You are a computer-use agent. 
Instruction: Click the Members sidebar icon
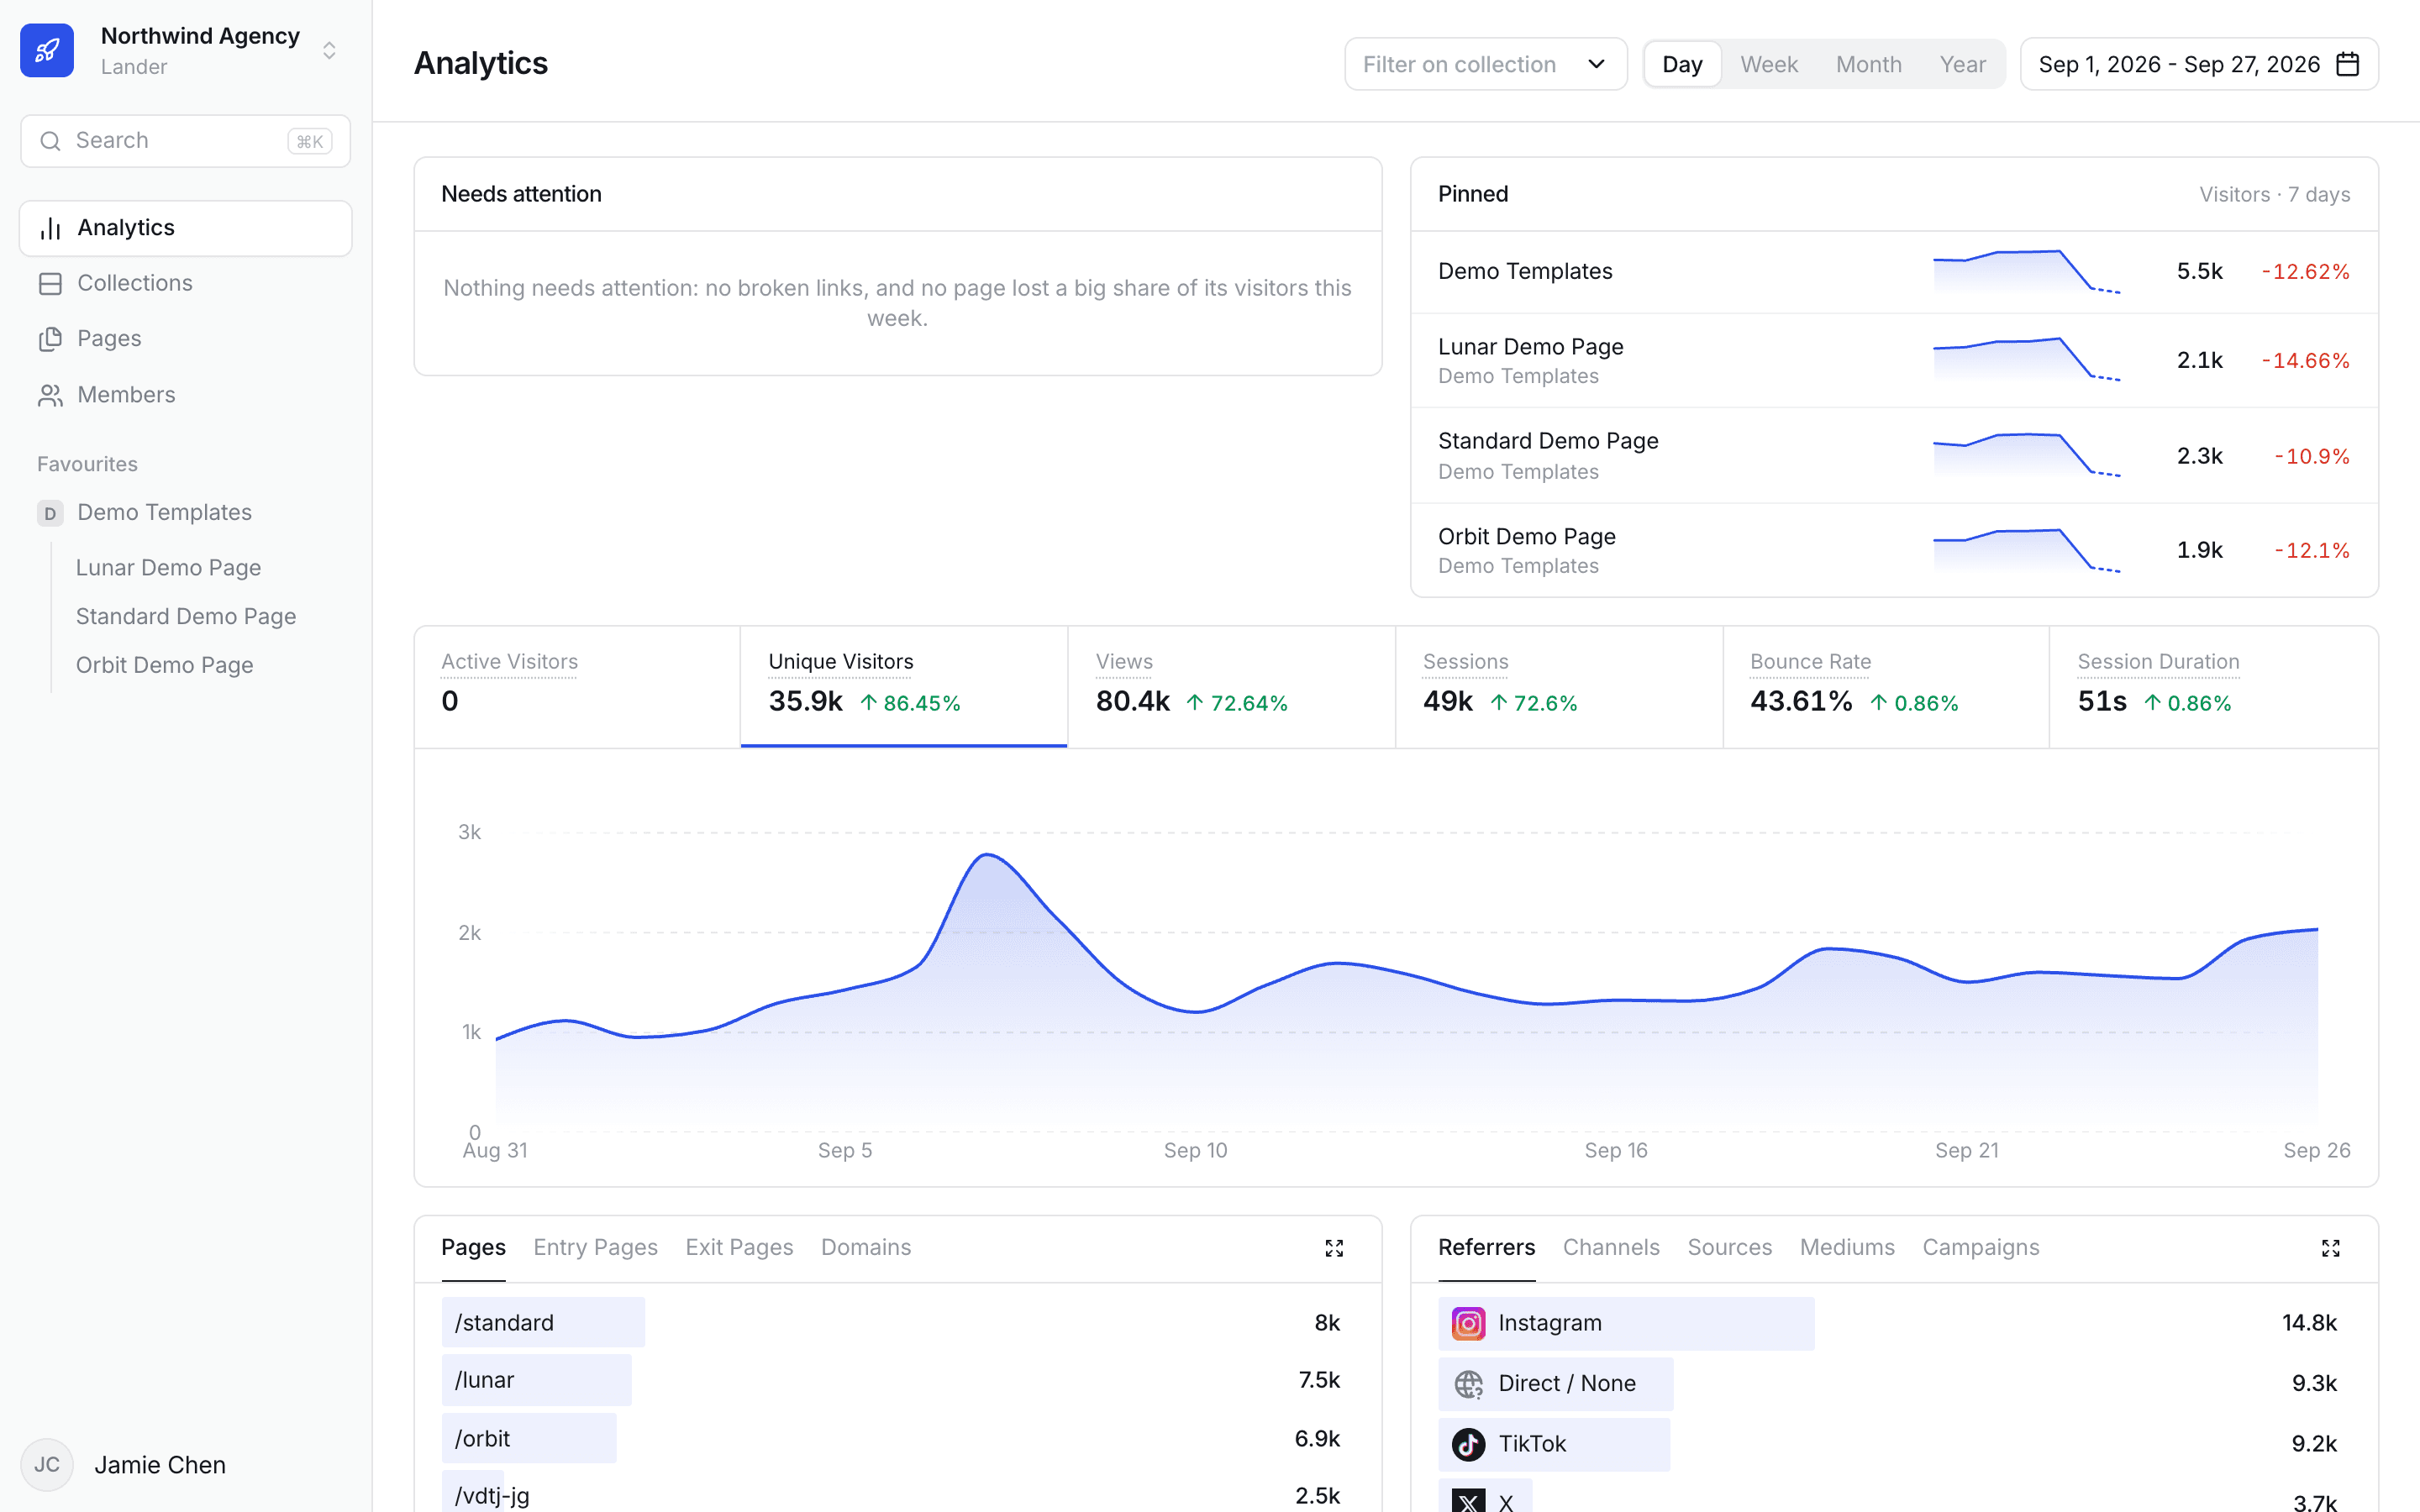50,395
